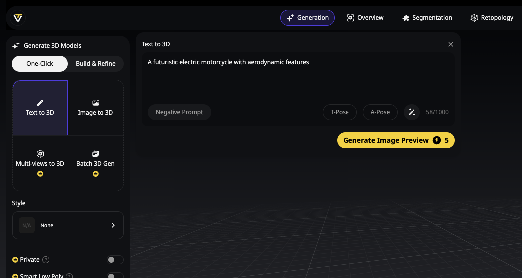Select the A-Pose button
This screenshot has width=522, height=278.
pyautogui.click(x=380, y=112)
